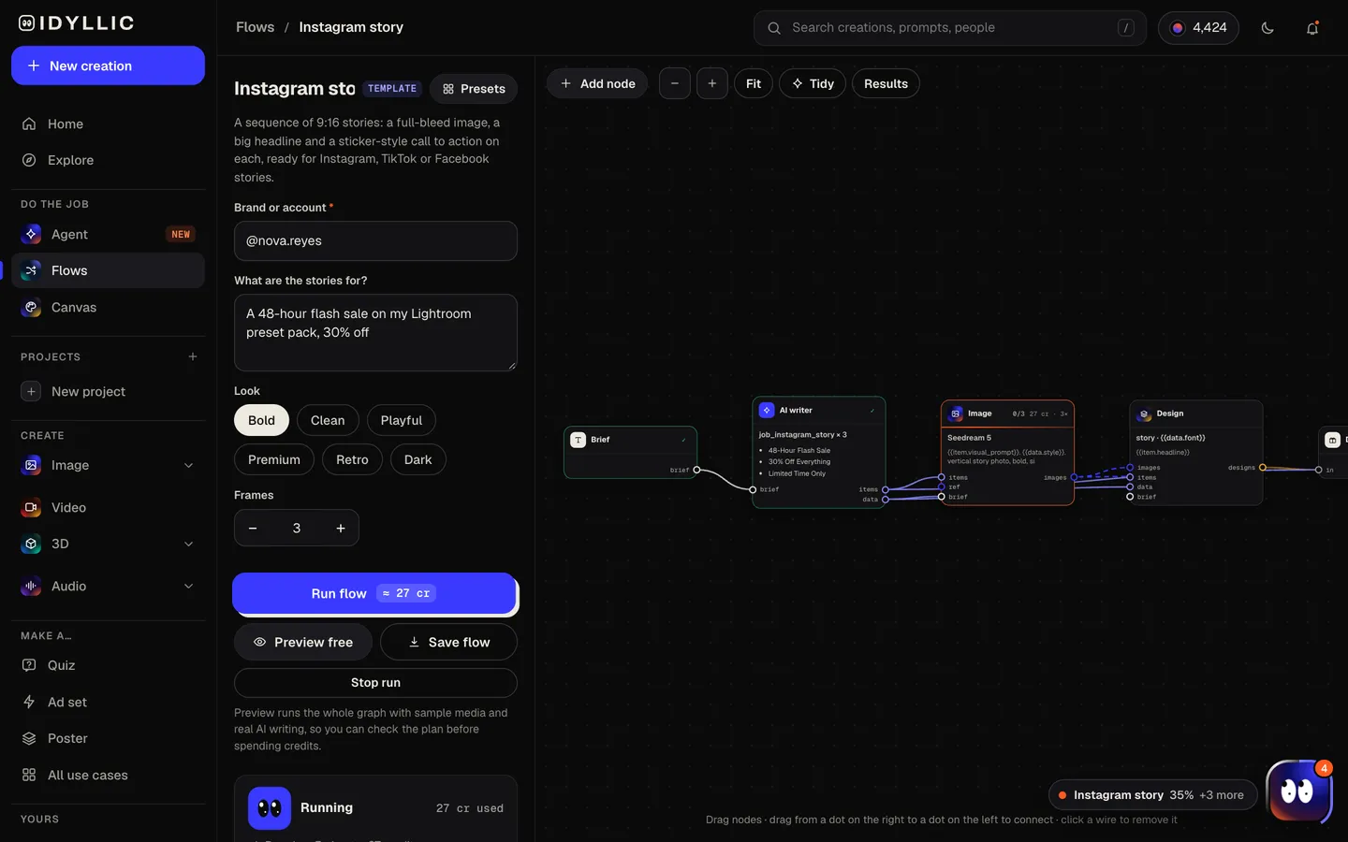Click the IDYLLIC logo
Screen dimensions: 1348x842
[x=77, y=23]
